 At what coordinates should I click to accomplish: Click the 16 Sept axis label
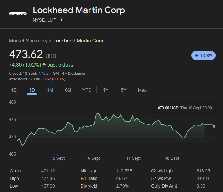[x=93, y=158]
